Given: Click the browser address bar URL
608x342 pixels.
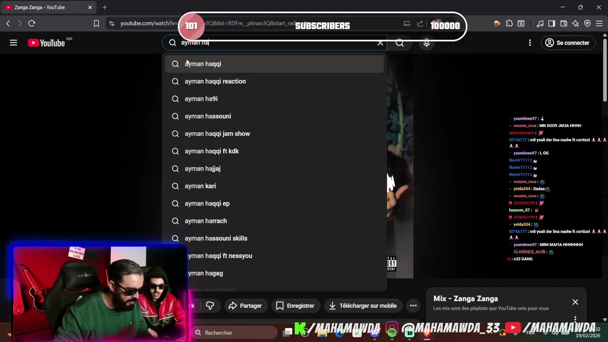Looking at the screenshot, I should pos(209,23).
